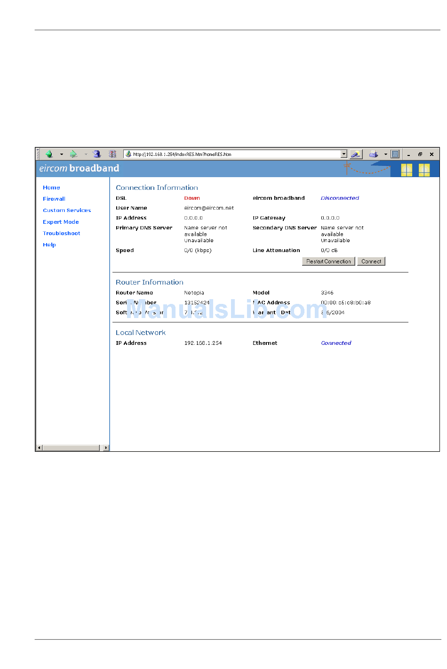Switch to Expert Mode
447x669 pixels.
point(61,222)
